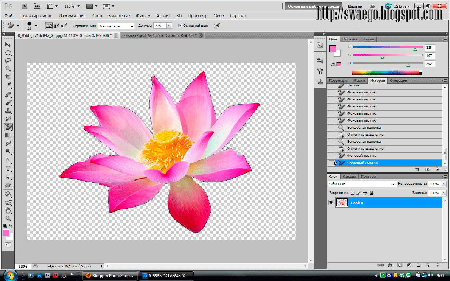Switch to знак2.psd document tab
This screenshot has height=281, width=450.
tap(160, 35)
